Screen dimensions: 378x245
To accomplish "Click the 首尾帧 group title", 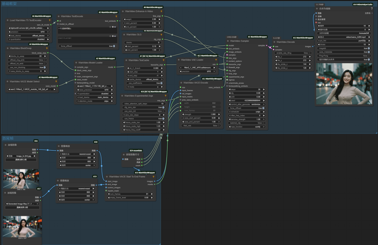I will 7,138.
